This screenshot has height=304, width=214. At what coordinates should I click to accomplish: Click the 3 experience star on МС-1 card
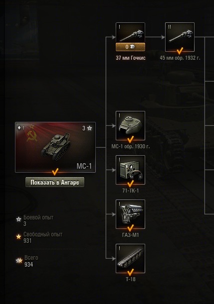(89, 128)
